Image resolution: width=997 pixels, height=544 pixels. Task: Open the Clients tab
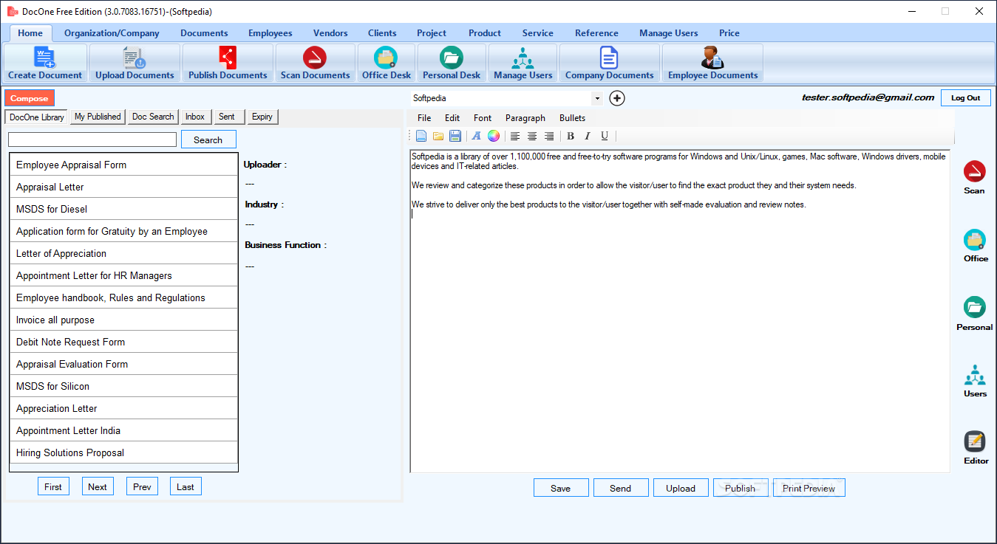pyautogui.click(x=382, y=33)
